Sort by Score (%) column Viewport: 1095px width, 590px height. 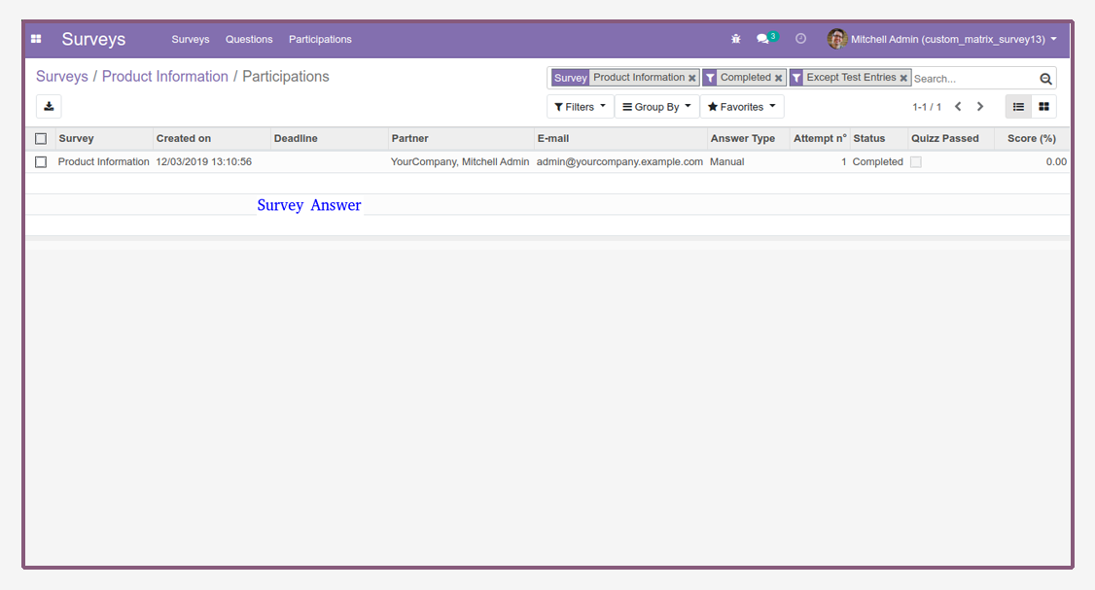click(x=1032, y=138)
